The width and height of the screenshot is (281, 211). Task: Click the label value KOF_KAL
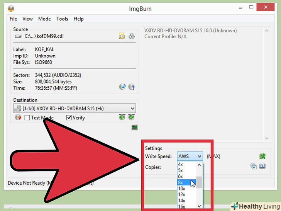(45, 49)
